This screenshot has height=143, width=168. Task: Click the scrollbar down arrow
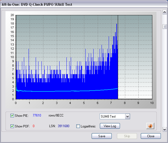coord(165,129)
